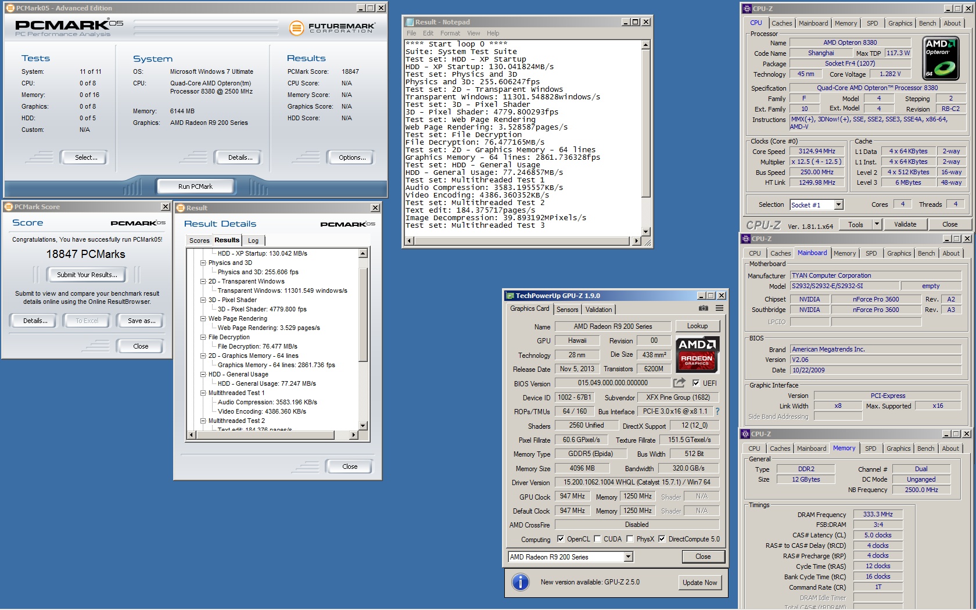Open the Socket #1 selection dropdown in CPU-Z

(838, 204)
